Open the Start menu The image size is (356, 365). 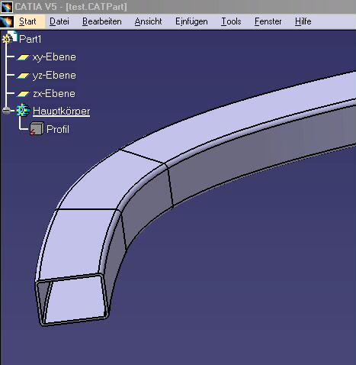click(27, 21)
